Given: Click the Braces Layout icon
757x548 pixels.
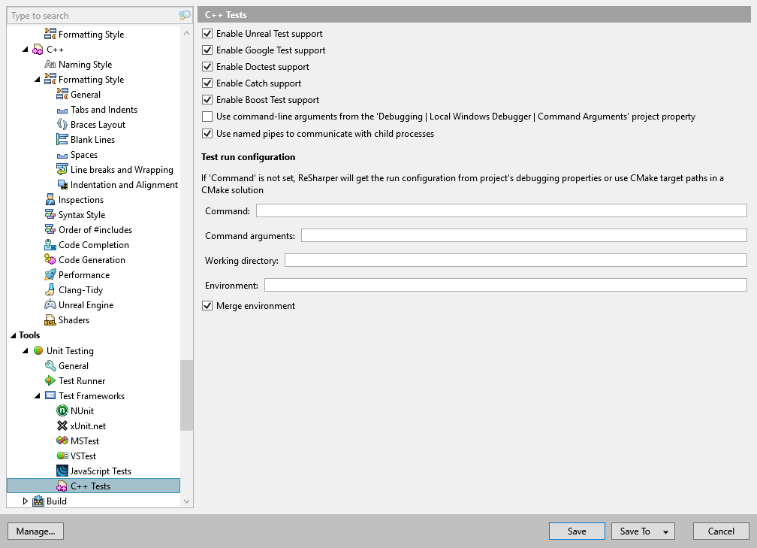Looking at the screenshot, I should tap(62, 125).
